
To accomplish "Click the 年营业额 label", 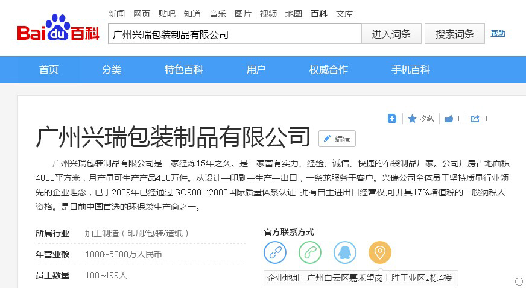I will [52, 254].
